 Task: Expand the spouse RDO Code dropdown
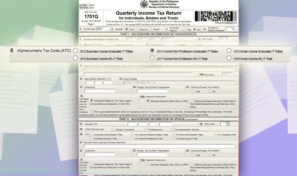pyautogui.click(x=225, y=124)
